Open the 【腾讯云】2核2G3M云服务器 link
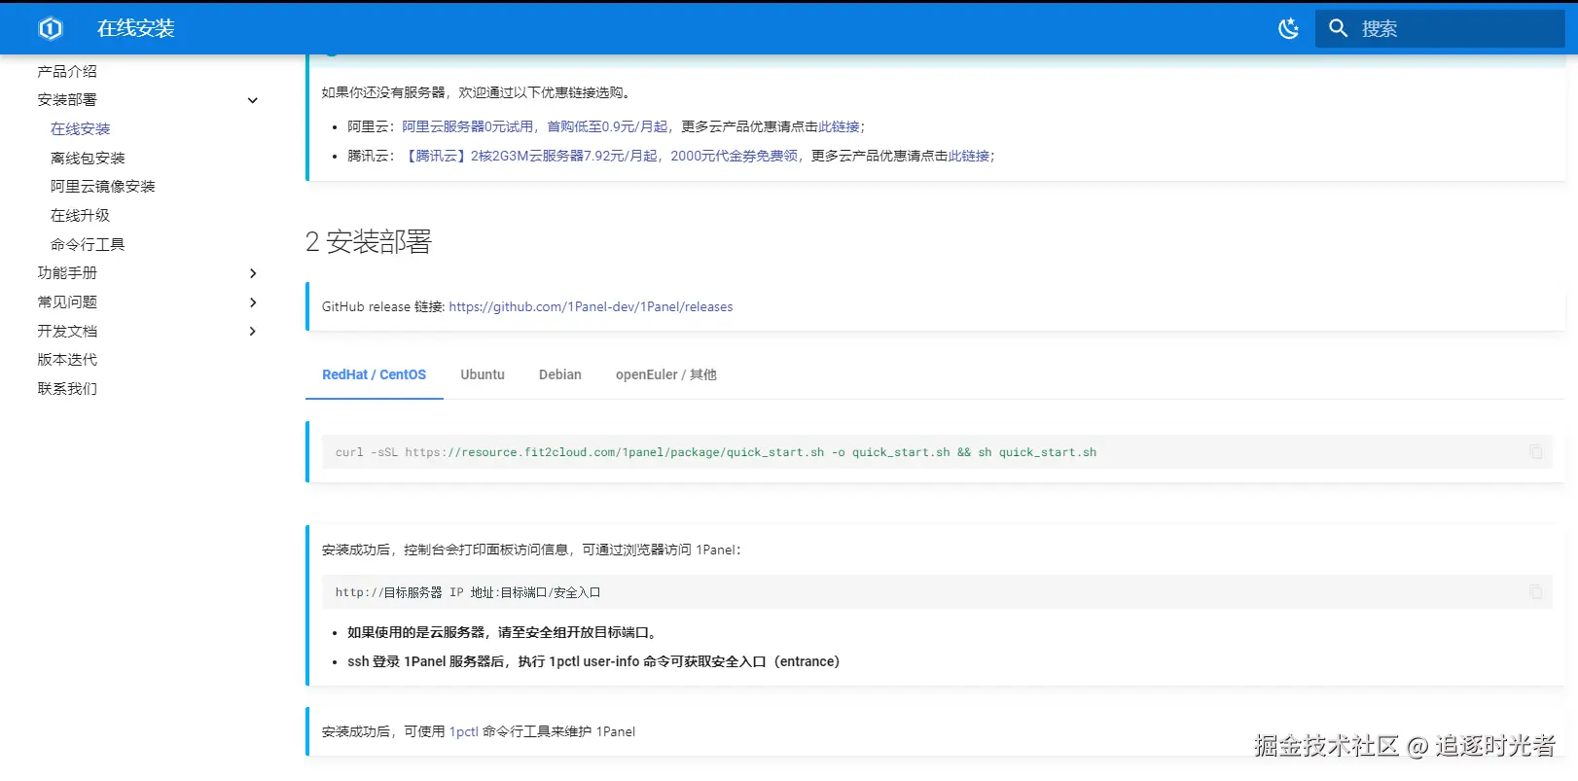The width and height of the screenshot is (1578, 781). 531,156
